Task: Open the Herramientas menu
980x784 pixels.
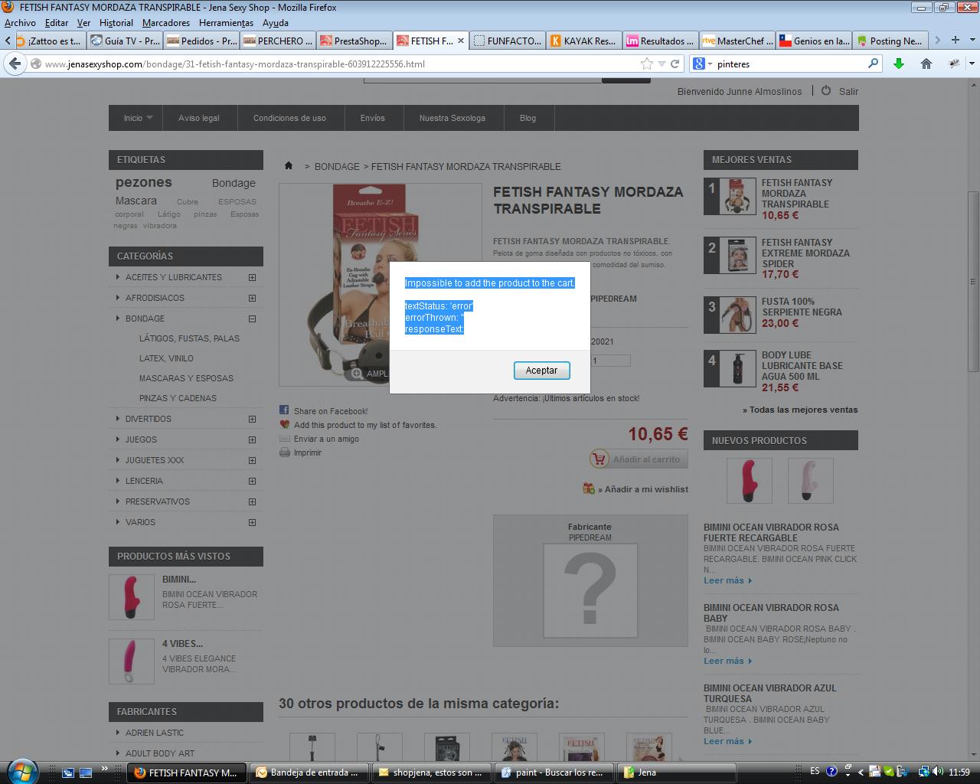Action: click(226, 23)
